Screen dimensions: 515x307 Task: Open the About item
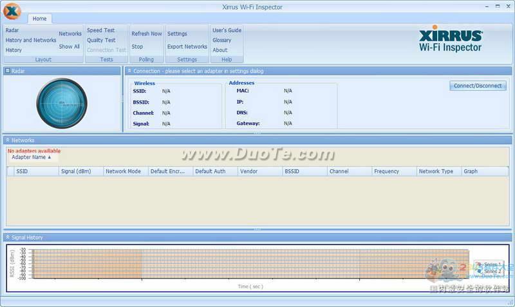(220, 50)
